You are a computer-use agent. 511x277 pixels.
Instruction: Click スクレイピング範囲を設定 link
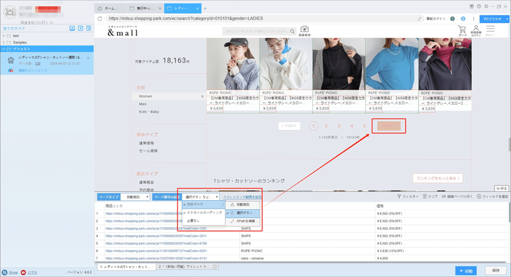pos(242,197)
